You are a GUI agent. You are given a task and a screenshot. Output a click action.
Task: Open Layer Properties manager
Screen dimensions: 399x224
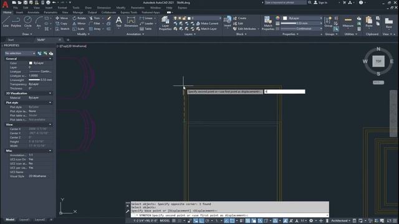[165, 23]
